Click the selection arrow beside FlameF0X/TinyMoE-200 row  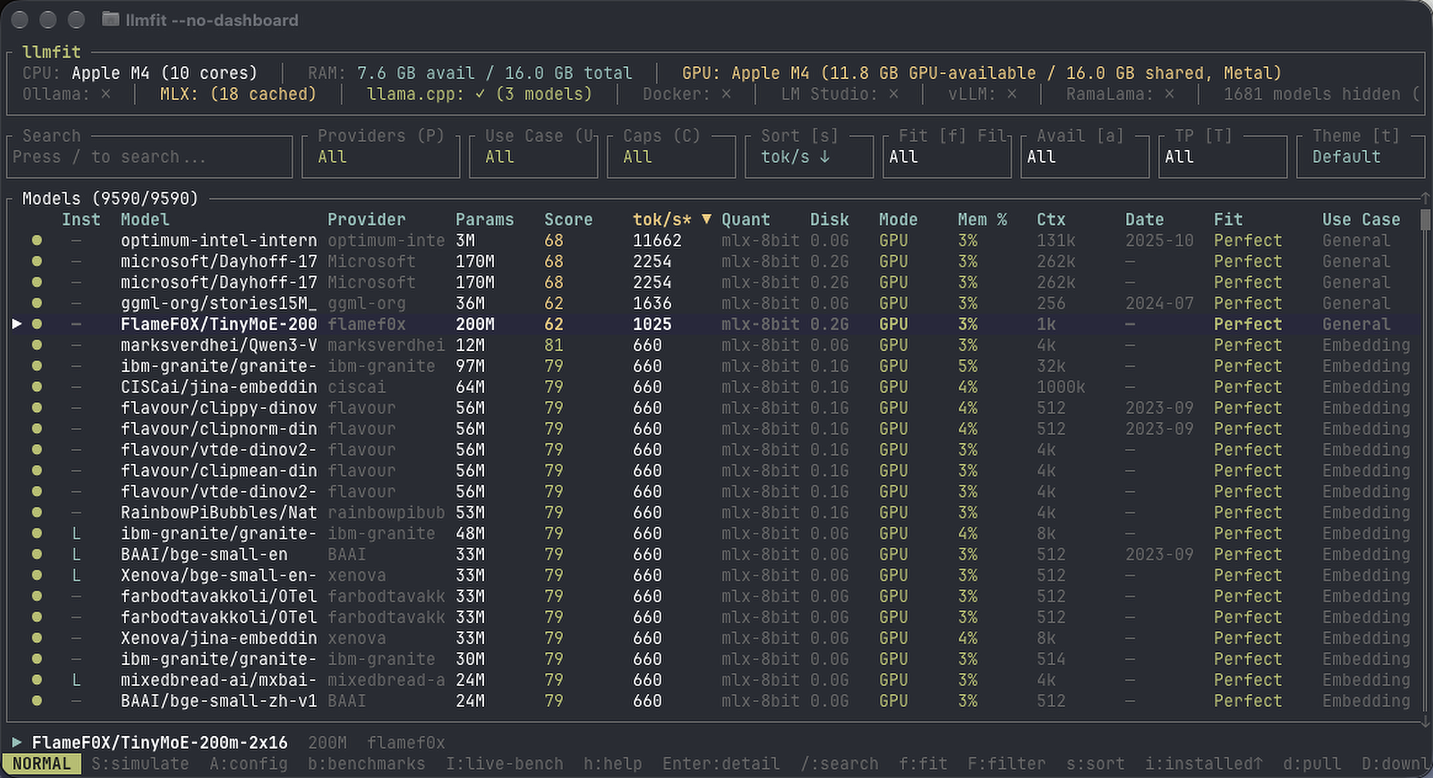[x=17, y=324]
